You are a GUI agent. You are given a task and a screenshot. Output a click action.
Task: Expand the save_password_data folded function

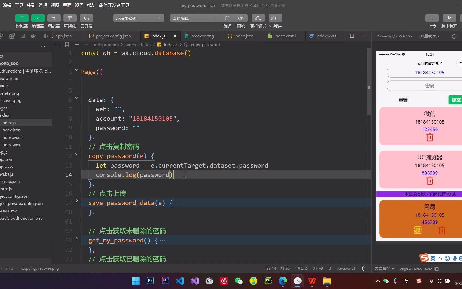77,201
